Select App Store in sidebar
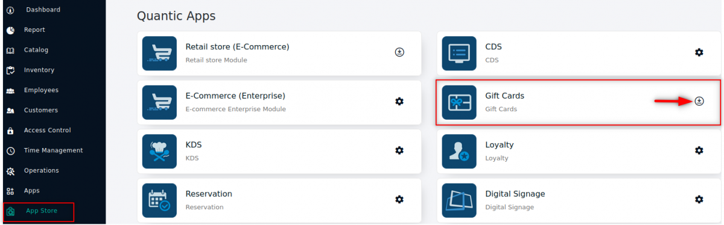This screenshot has width=724, height=225. [x=42, y=211]
